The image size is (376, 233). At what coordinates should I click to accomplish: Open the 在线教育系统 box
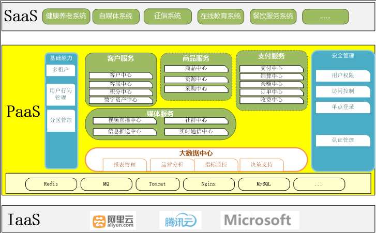point(220,17)
